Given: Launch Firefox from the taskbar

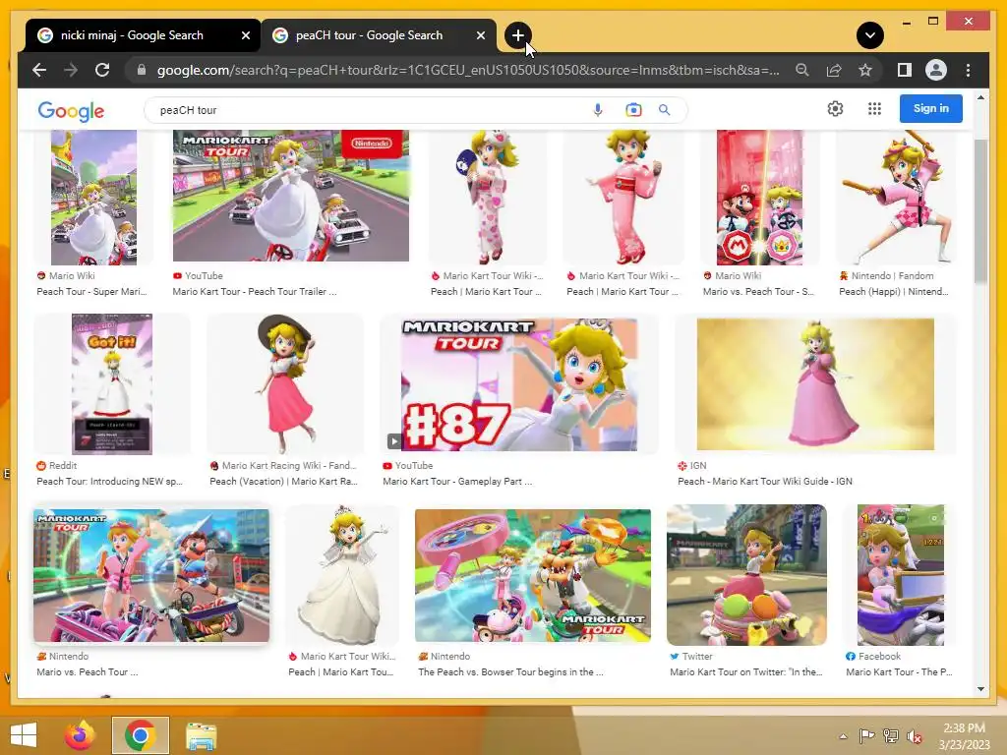Looking at the screenshot, I should coord(80,735).
